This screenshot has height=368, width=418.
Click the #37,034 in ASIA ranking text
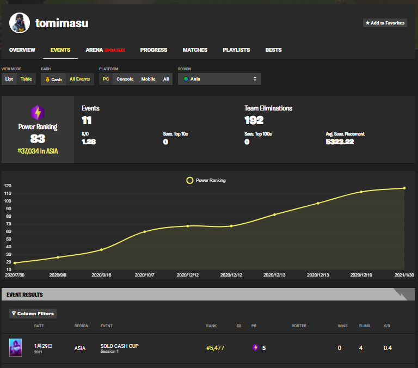38,151
